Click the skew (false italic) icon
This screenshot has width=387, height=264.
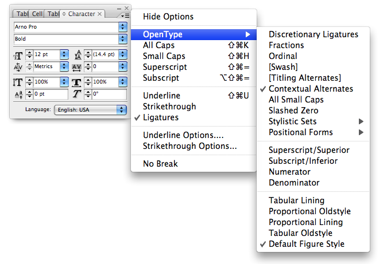[x=76, y=94]
